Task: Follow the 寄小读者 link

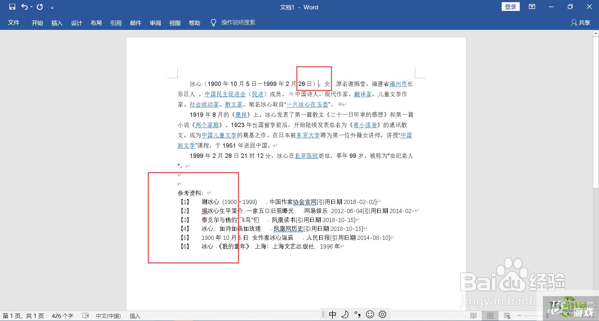Action: tap(365, 125)
